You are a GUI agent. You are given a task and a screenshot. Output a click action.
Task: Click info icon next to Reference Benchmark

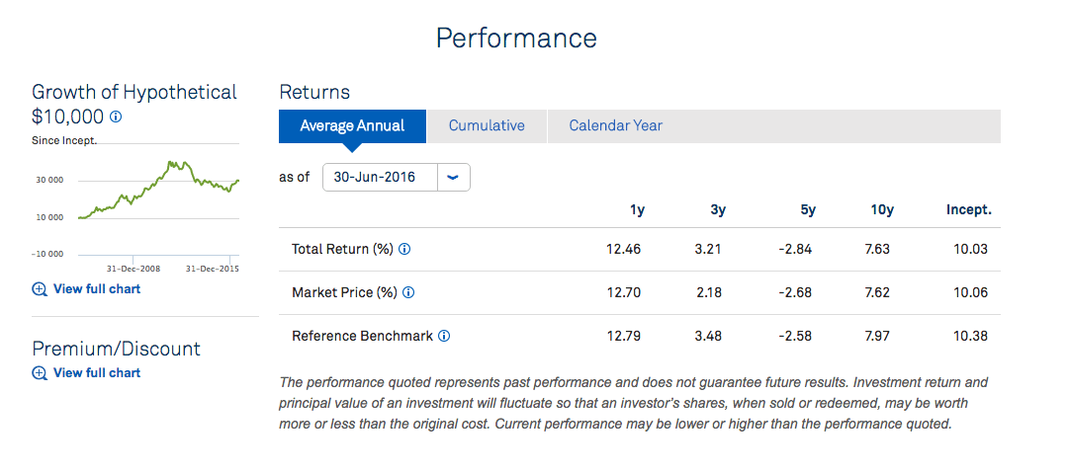coord(444,336)
